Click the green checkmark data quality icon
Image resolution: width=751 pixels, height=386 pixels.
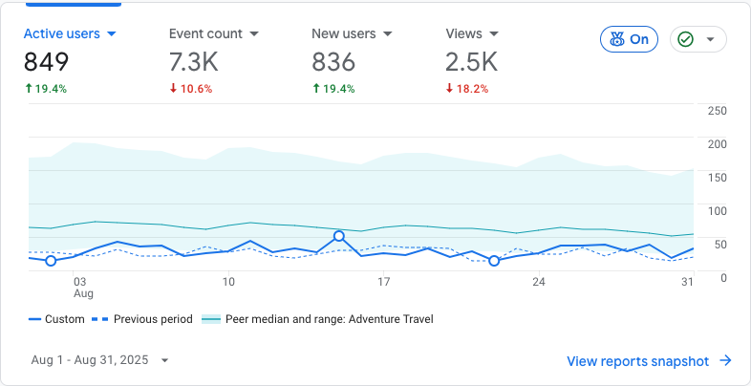tap(685, 39)
